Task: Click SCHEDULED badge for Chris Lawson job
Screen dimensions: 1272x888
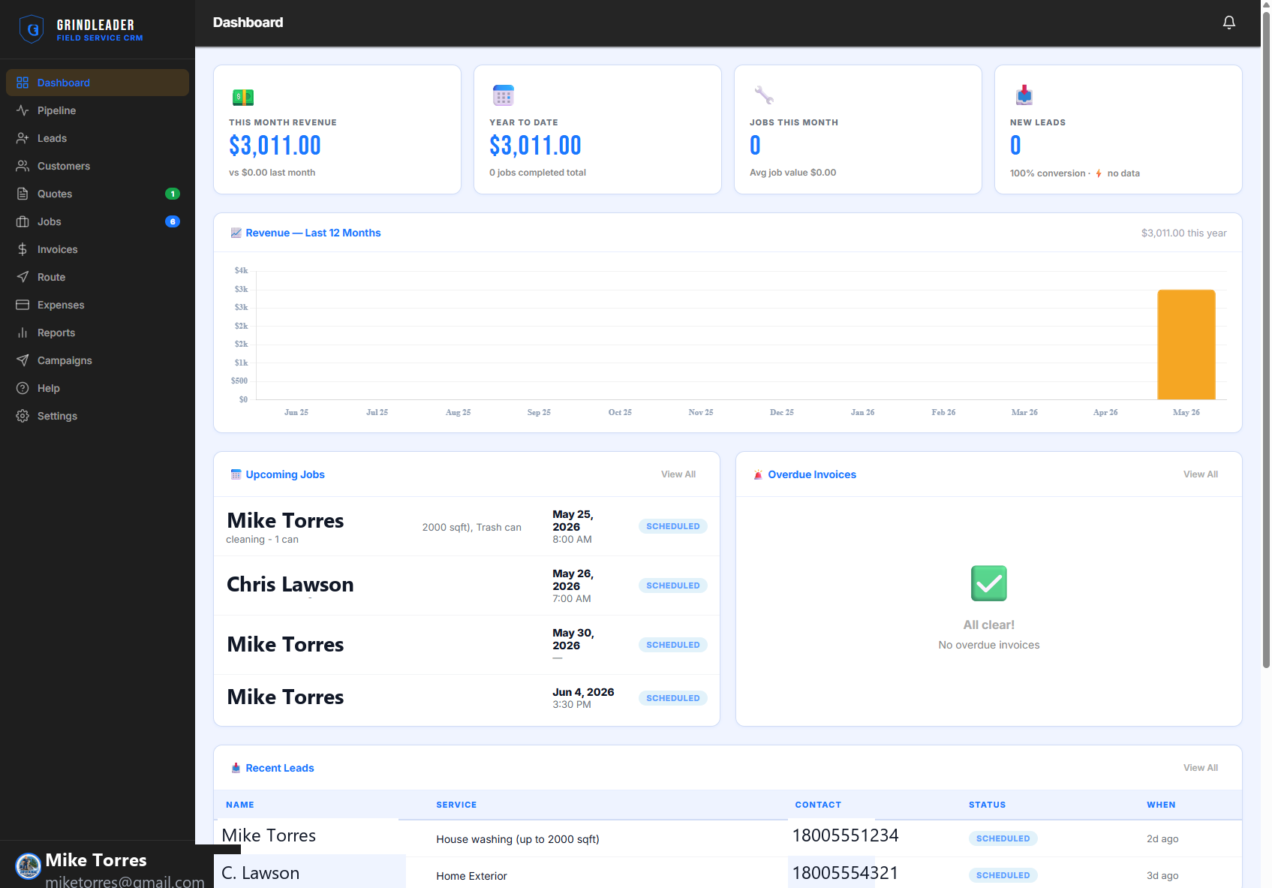Action: (x=673, y=585)
